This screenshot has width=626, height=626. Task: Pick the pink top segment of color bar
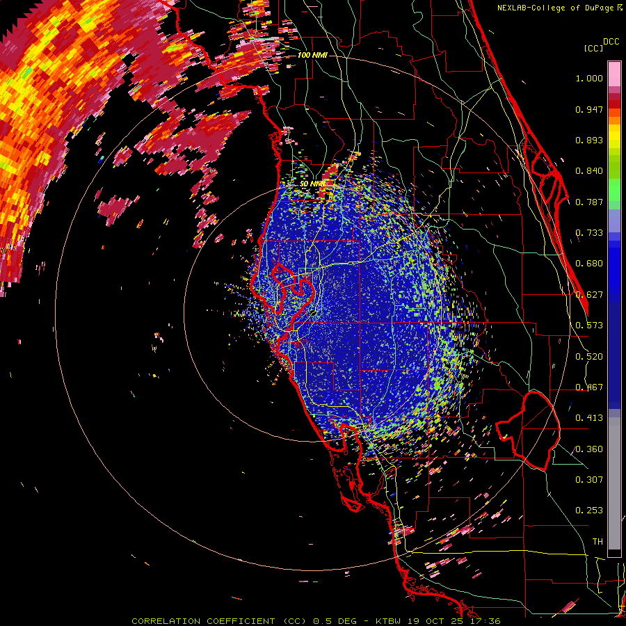tap(614, 74)
